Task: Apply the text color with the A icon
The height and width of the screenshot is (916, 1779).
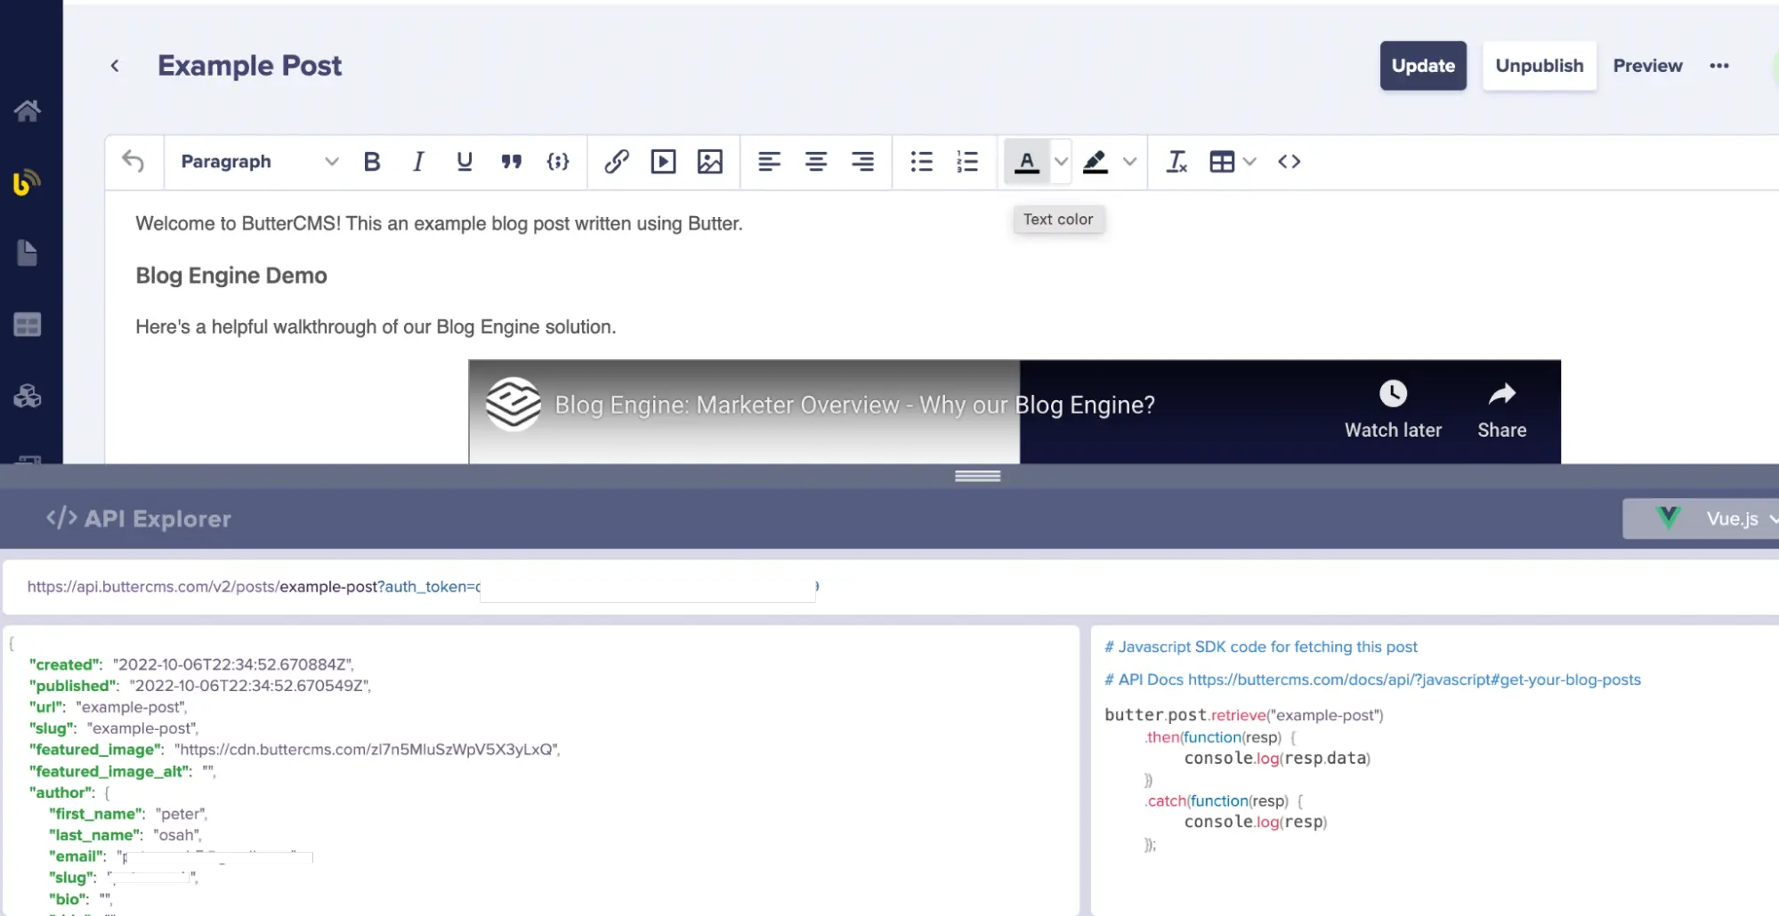Action: click(1026, 161)
